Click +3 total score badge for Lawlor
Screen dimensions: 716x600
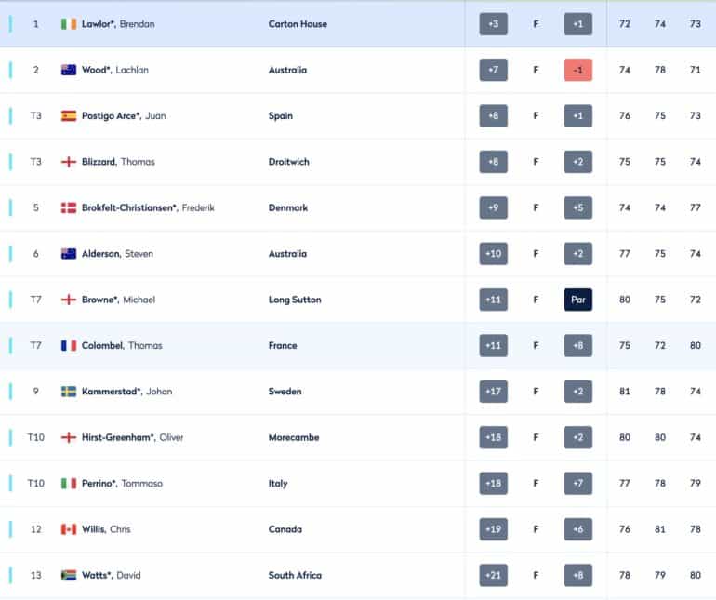[x=493, y=24]
